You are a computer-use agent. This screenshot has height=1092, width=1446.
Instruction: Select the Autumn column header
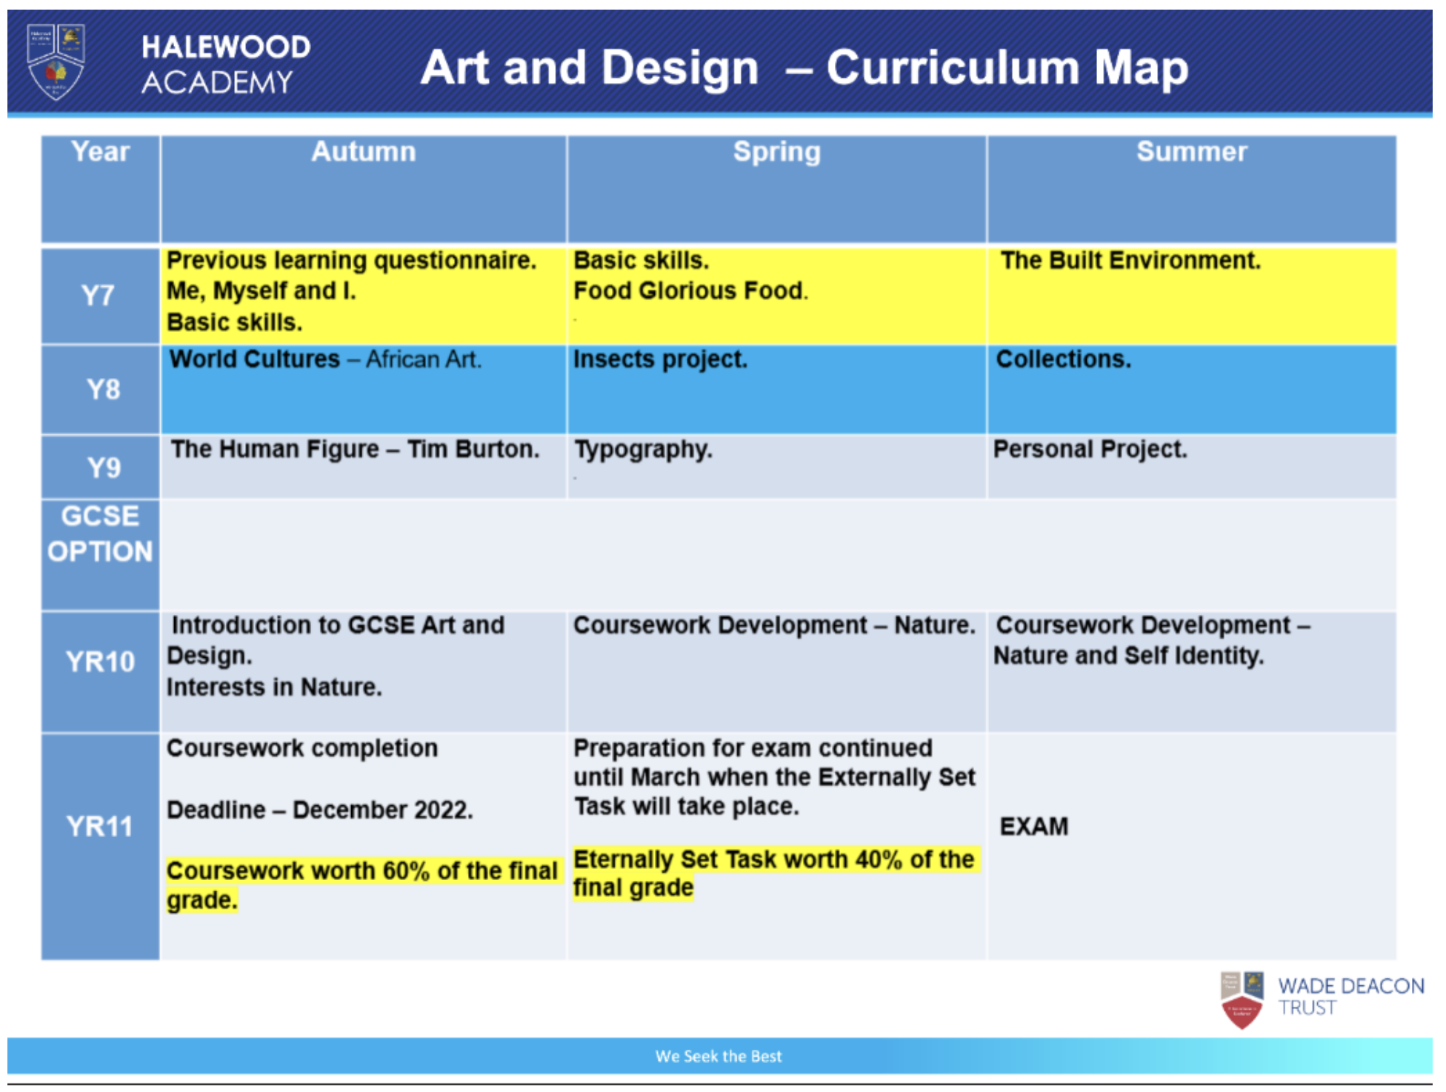[x=362, y=153]
